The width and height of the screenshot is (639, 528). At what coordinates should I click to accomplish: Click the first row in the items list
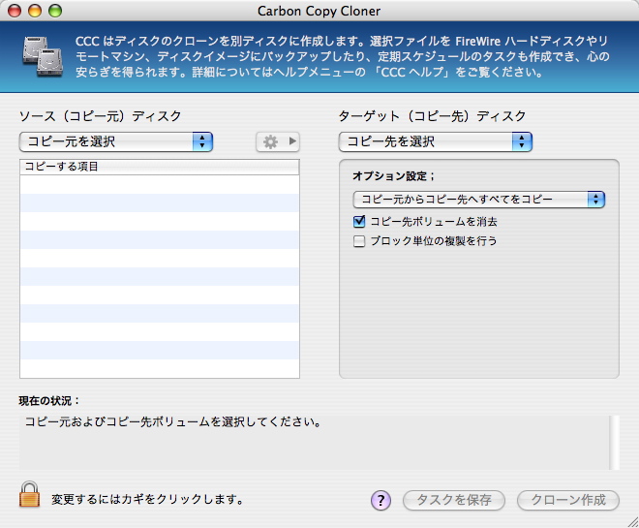[x=159, y=184]
